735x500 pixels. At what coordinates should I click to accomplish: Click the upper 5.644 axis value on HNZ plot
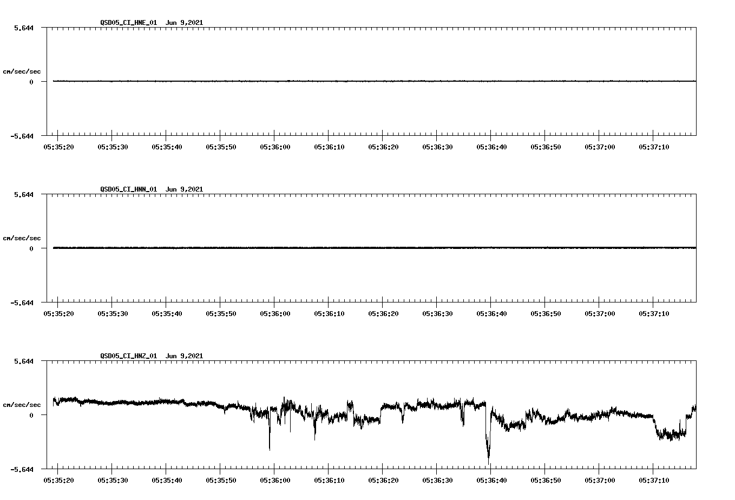coord(24,361)
